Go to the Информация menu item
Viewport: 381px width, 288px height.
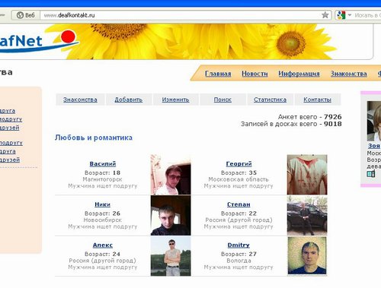(x=299, y=74)
